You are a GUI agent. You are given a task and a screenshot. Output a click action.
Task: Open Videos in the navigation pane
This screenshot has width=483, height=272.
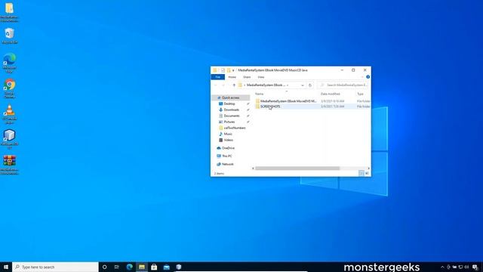228,140
